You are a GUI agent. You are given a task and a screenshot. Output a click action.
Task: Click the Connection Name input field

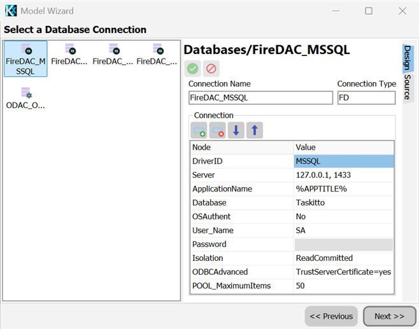[260, 98]
